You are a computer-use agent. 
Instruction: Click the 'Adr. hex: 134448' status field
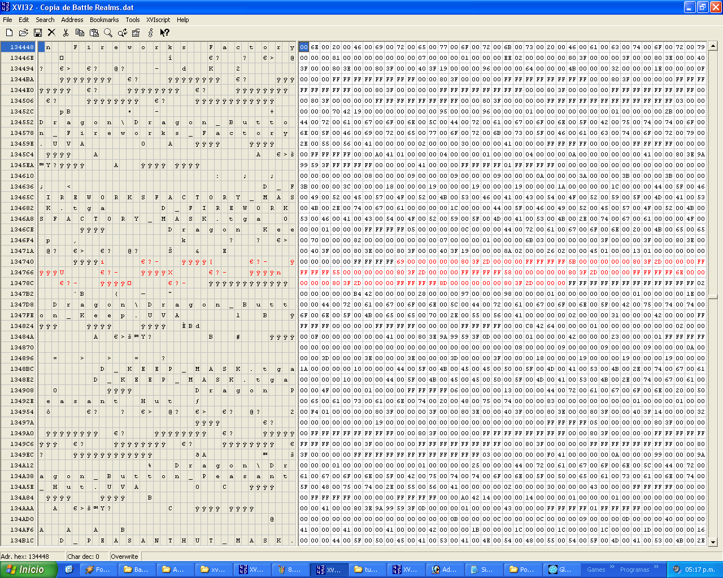pos(33,557)
